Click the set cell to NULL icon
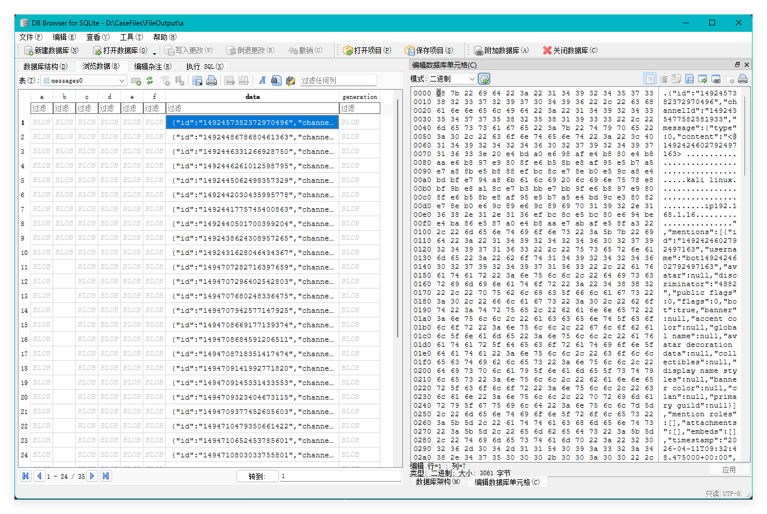Image resolution: width=767 pixels, height=514 pixels. [729, 79]
